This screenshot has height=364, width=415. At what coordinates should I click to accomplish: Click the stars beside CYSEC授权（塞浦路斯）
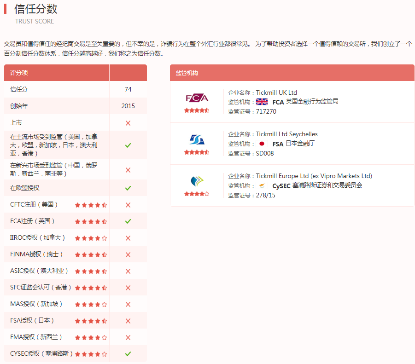[x=91, y=354]
